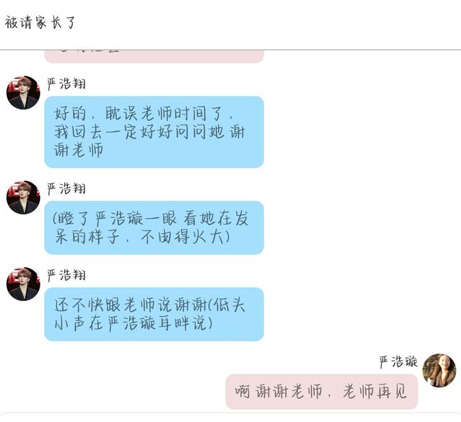This screenshot has height=422, width=461.
Task: Tap the text 不由得火大 in the second bubble
Action: coord(182,237)
